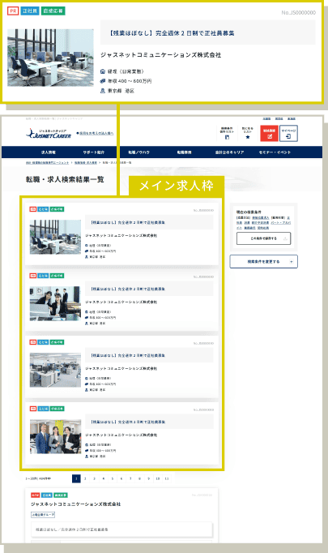Open the thumbnail of three standing staff
The height and width of the screenshot is (553, 328).
(x=55, y=436)
